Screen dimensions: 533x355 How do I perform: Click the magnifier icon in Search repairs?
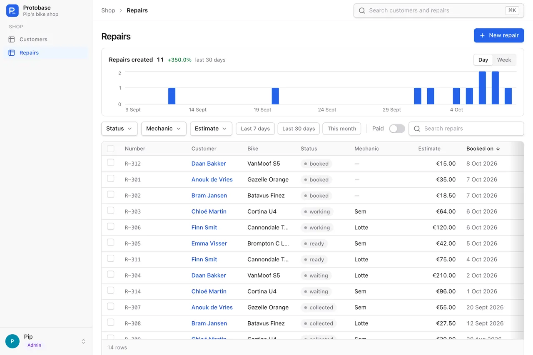[417, 129]
